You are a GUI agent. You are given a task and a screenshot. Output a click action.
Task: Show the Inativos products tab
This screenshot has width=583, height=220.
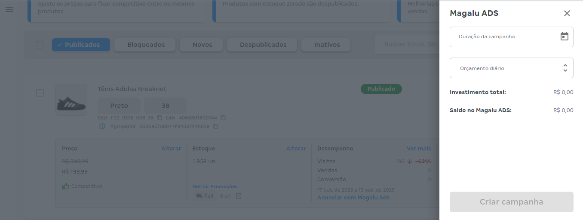point(327,45)
